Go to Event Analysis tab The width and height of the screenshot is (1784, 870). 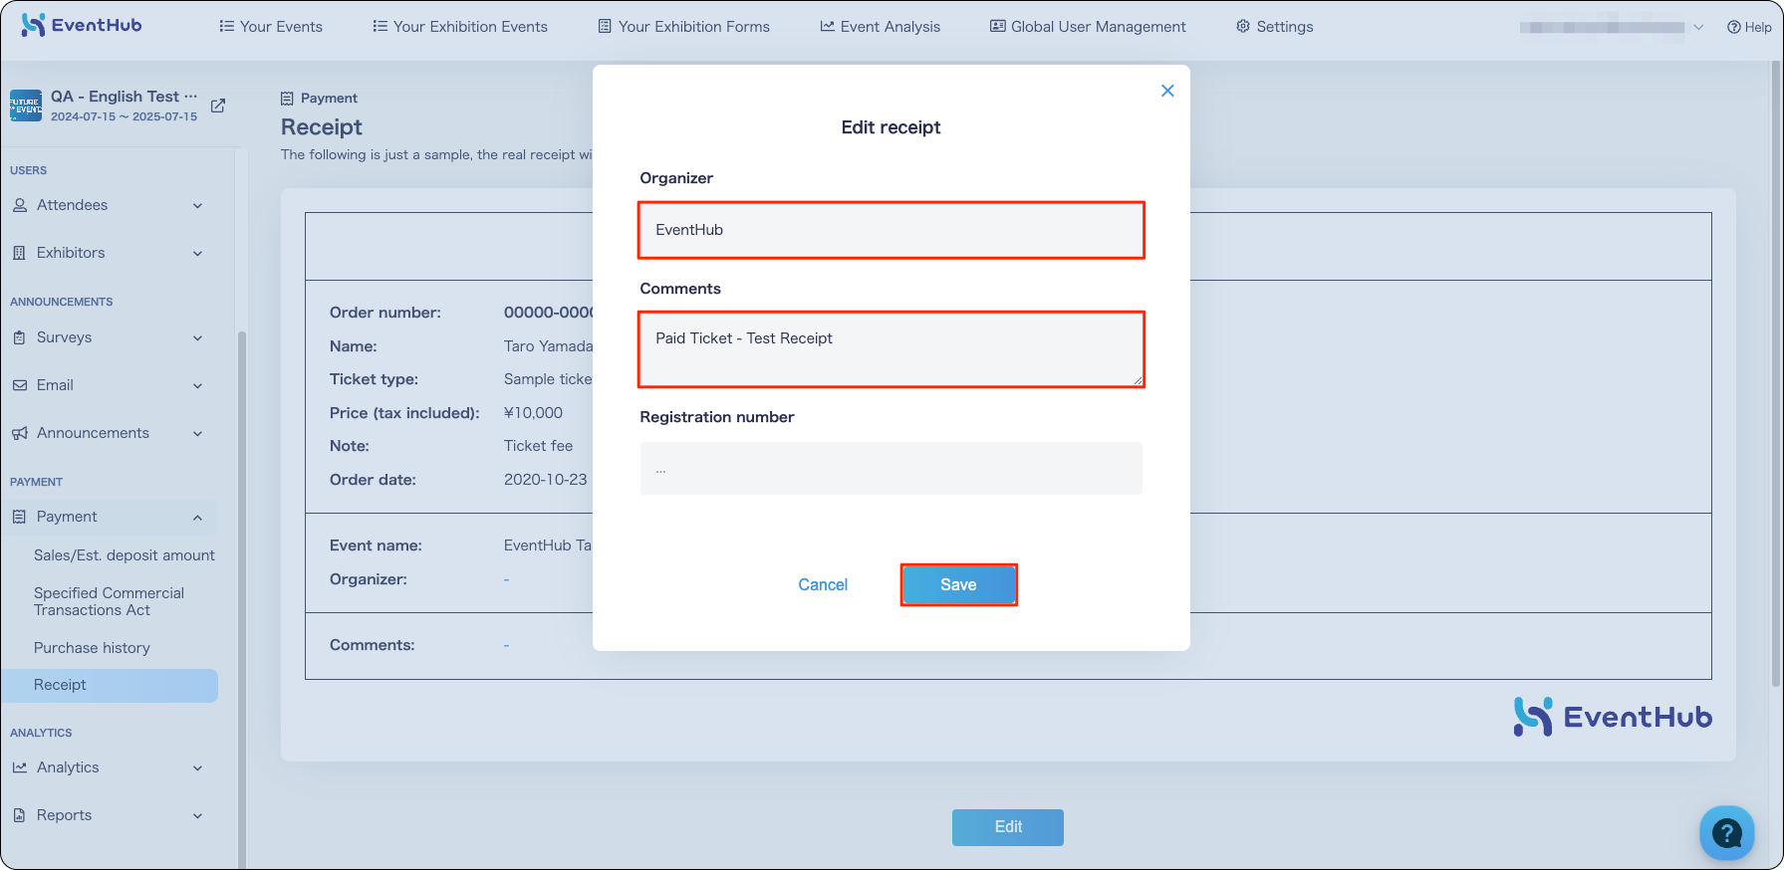(x=880, y=27)
